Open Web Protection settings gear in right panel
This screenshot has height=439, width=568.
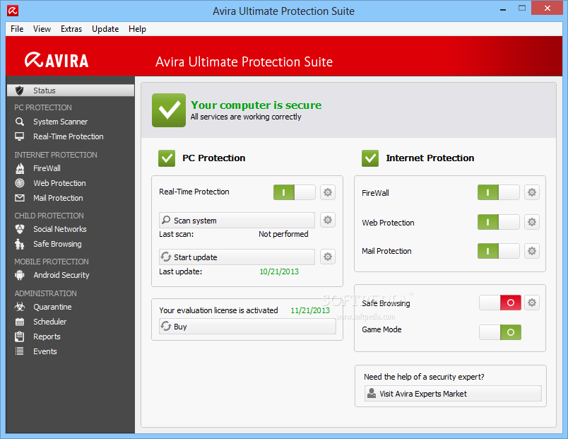pyautogui.click(x=532, y=222)
